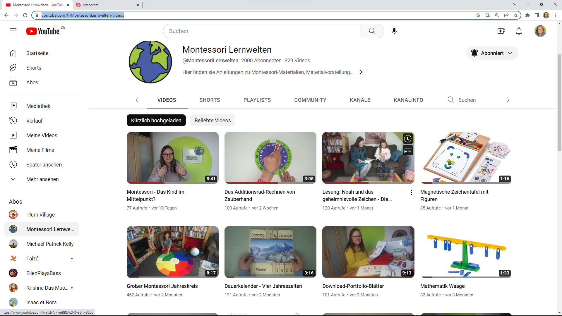
Task: Switch to the VIDEOS tab
Action: 167,100
